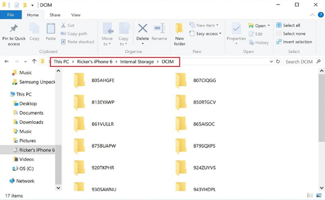Viewport: 325px width, 200px height.
Task: Create a New folder
Action: (x=179, y=34)
